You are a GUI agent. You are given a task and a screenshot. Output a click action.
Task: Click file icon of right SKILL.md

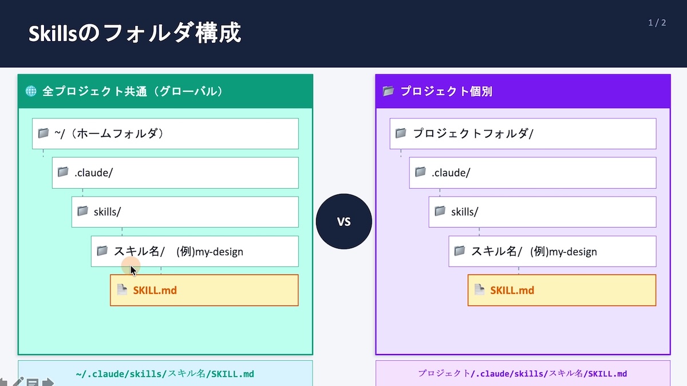[479, 290]
